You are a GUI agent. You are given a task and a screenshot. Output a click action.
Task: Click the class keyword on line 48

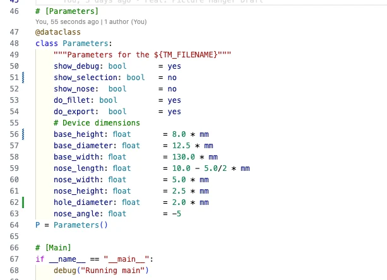[x=47, y=44]
